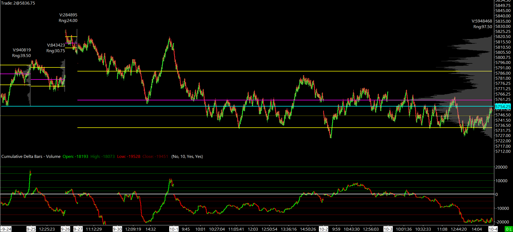
Task: Click the 5849.75 price axis label
Action: (x=503, y=5)
